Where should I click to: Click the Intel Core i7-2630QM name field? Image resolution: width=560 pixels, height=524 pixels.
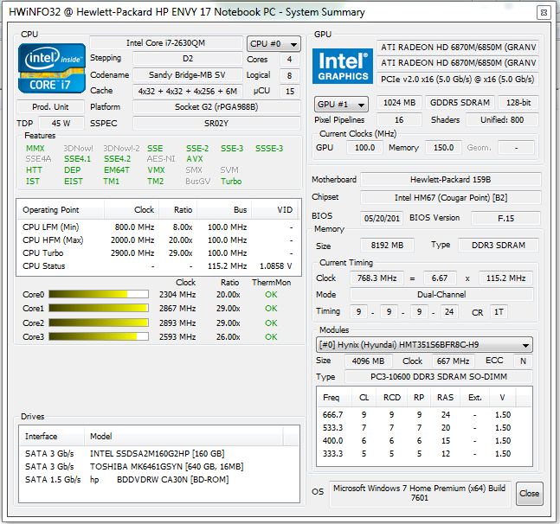pyautogui.click(x=166, y=43)
